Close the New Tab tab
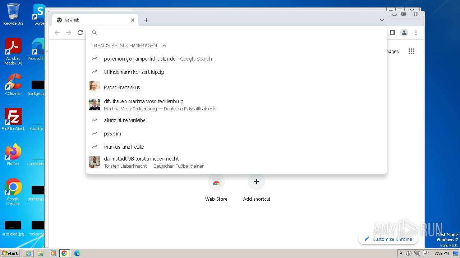460x258 pixels. (x=133, y=20)
